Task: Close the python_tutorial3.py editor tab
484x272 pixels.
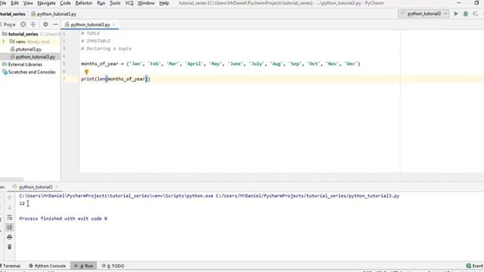Action: coord(114,24)
